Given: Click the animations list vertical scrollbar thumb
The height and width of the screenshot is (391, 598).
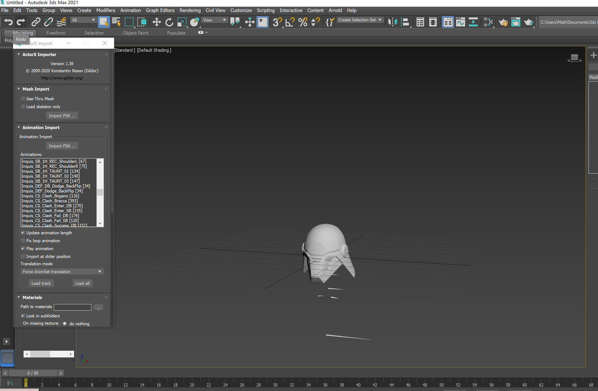Looking at the screenshot, I should [100, 192].
